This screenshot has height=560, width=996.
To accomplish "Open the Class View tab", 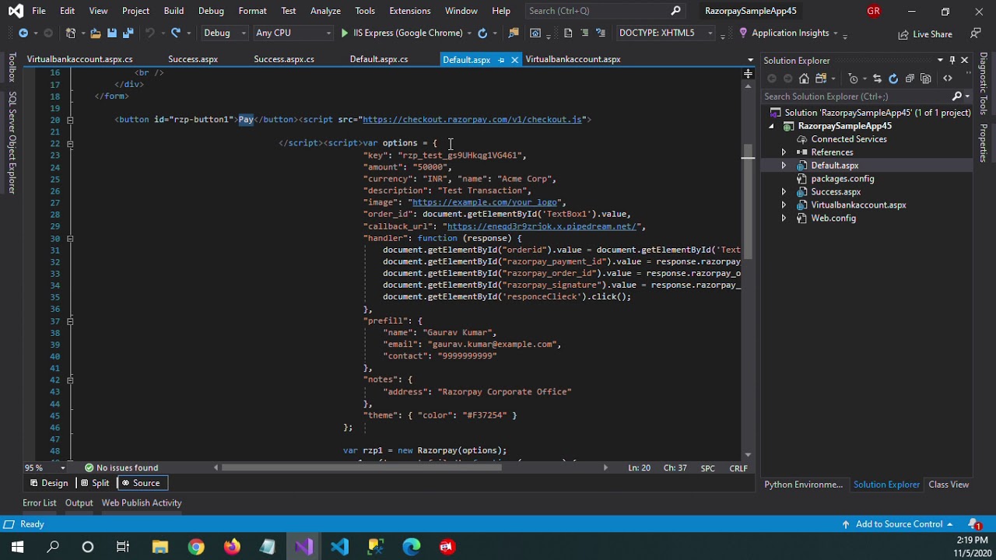I will point(949,485).
